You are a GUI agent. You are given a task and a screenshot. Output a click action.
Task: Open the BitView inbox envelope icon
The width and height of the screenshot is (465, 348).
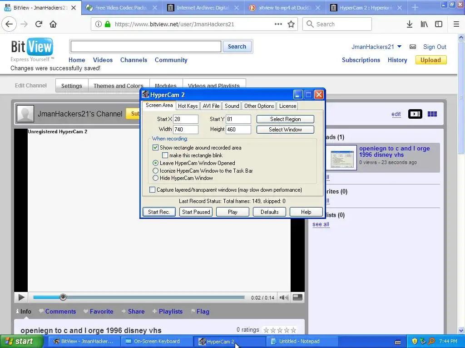pos(412,47)
